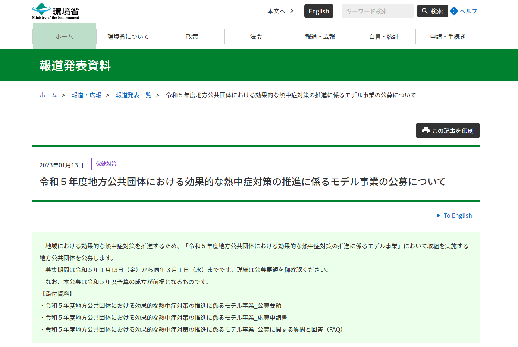Click the Ministry of the Environment logo
Image resolution: width=518 pixels, height=347 pixels.
point(56,11)
